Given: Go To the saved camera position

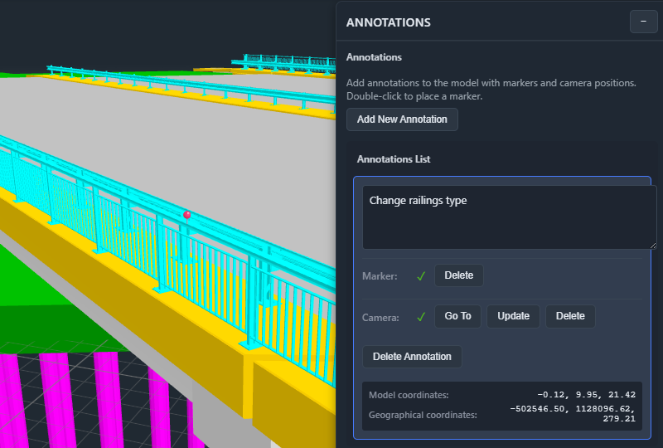Looking at the screenshot, I should coord(457,316).
